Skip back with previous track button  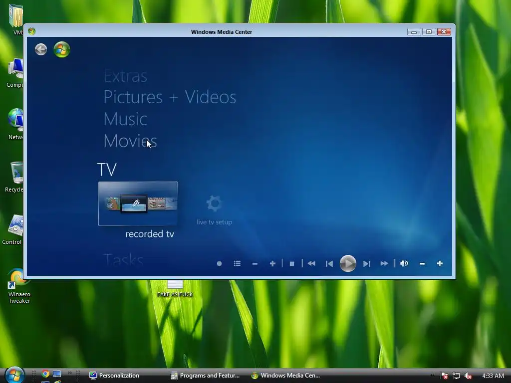click(329, 264)
